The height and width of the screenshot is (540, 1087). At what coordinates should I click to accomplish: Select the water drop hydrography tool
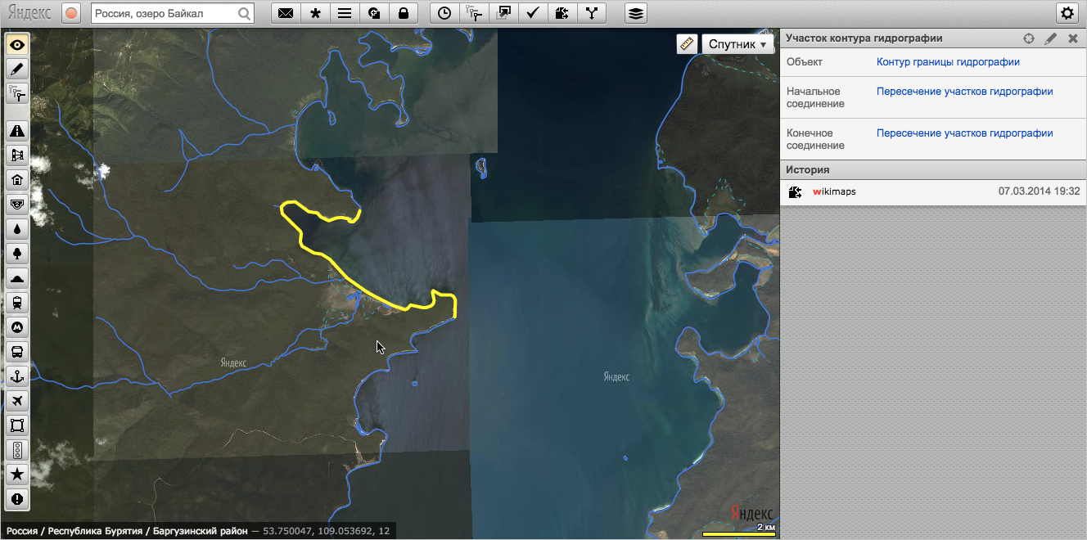17,229
